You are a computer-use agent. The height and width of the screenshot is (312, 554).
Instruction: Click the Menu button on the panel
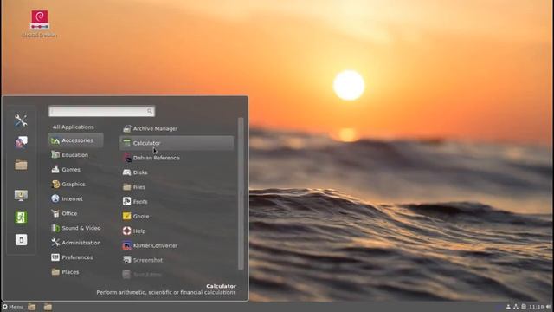[13, 307]
